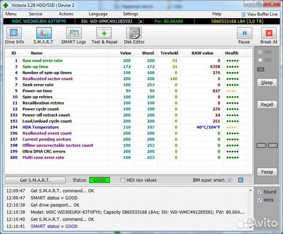Open Test & Repair tool icon
This screenshot has width=283, height=234.
click(104, 33)
